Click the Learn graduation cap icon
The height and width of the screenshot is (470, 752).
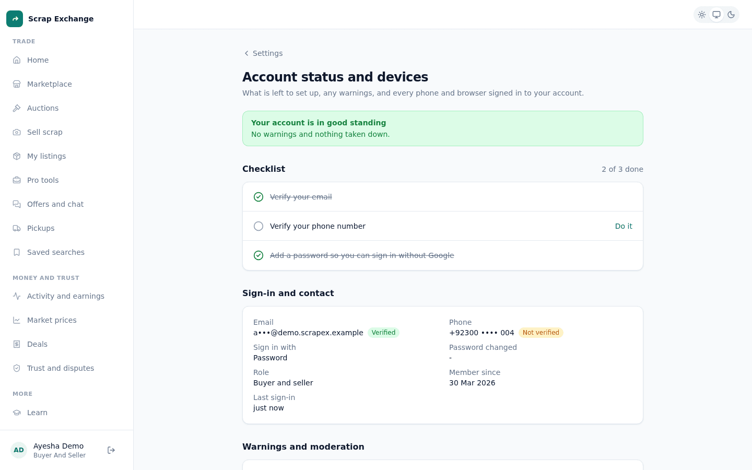17,413
